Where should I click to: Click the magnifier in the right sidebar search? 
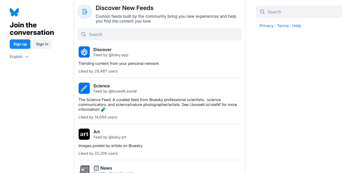click(262, 12)
